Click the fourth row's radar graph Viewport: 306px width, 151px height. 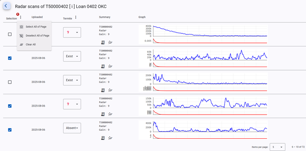coord(203,106)
